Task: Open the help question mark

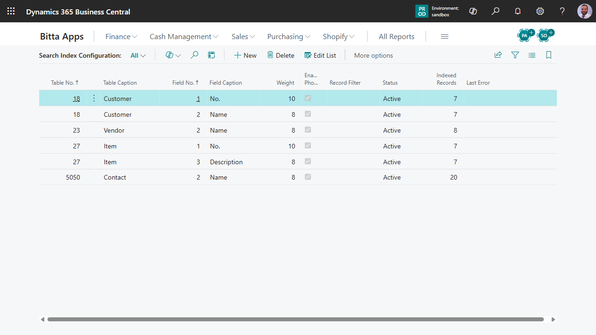Action: point(562,11)
